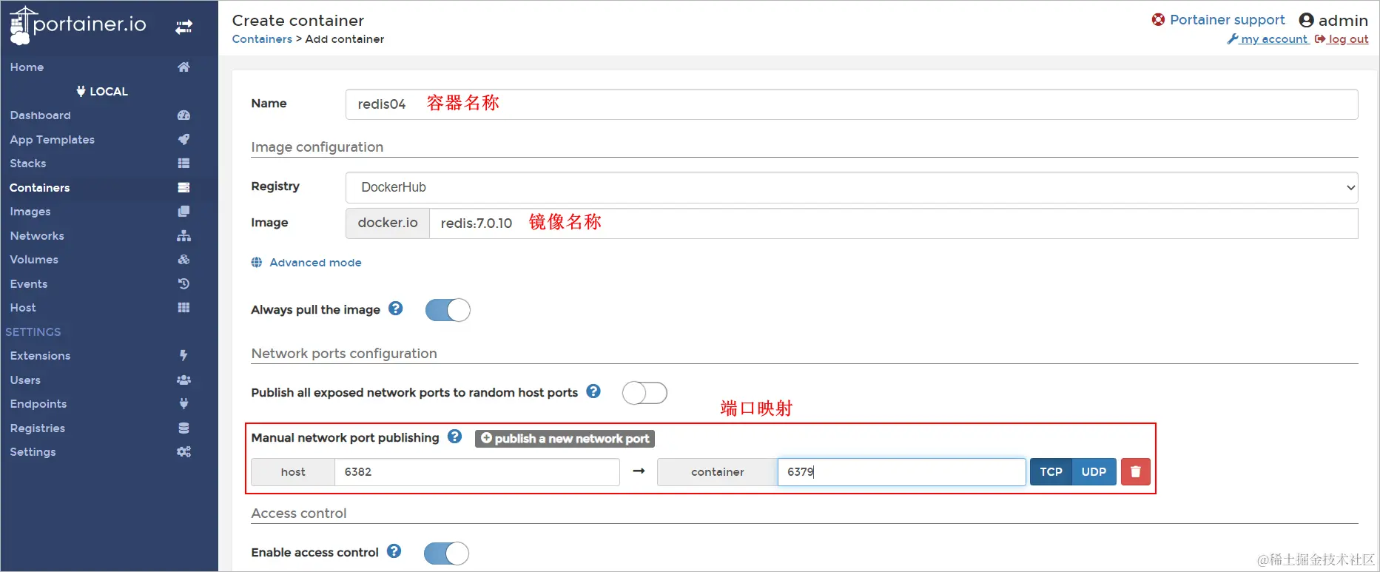This screenshot has width=1380, height=572.
Task: Open Settings in the sidebar
Action: 33,452
